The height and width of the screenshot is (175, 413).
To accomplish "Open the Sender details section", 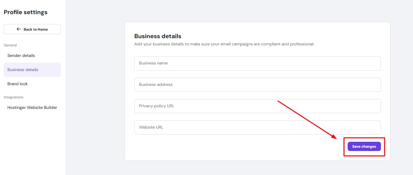I will (21, 56).
